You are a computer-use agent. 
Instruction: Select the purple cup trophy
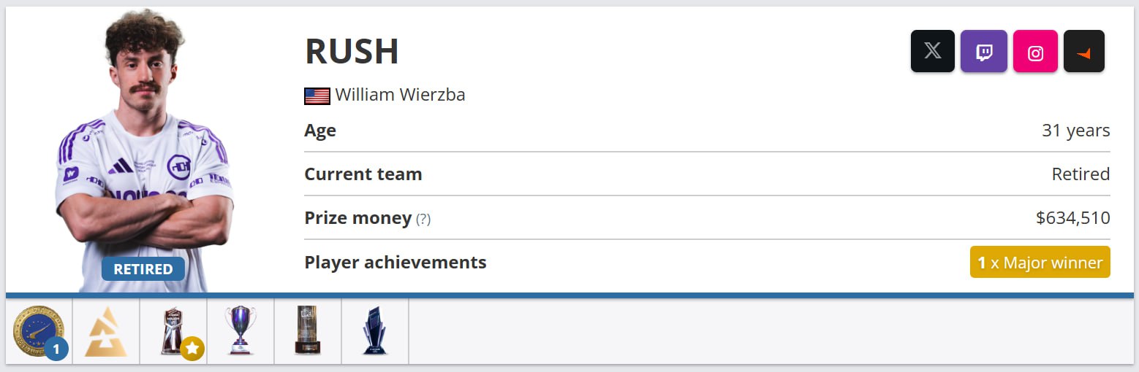[241, 330]
